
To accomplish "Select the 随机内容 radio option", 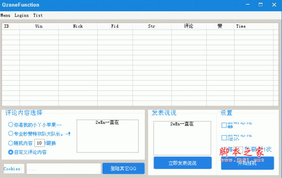I will pos(11,143).
